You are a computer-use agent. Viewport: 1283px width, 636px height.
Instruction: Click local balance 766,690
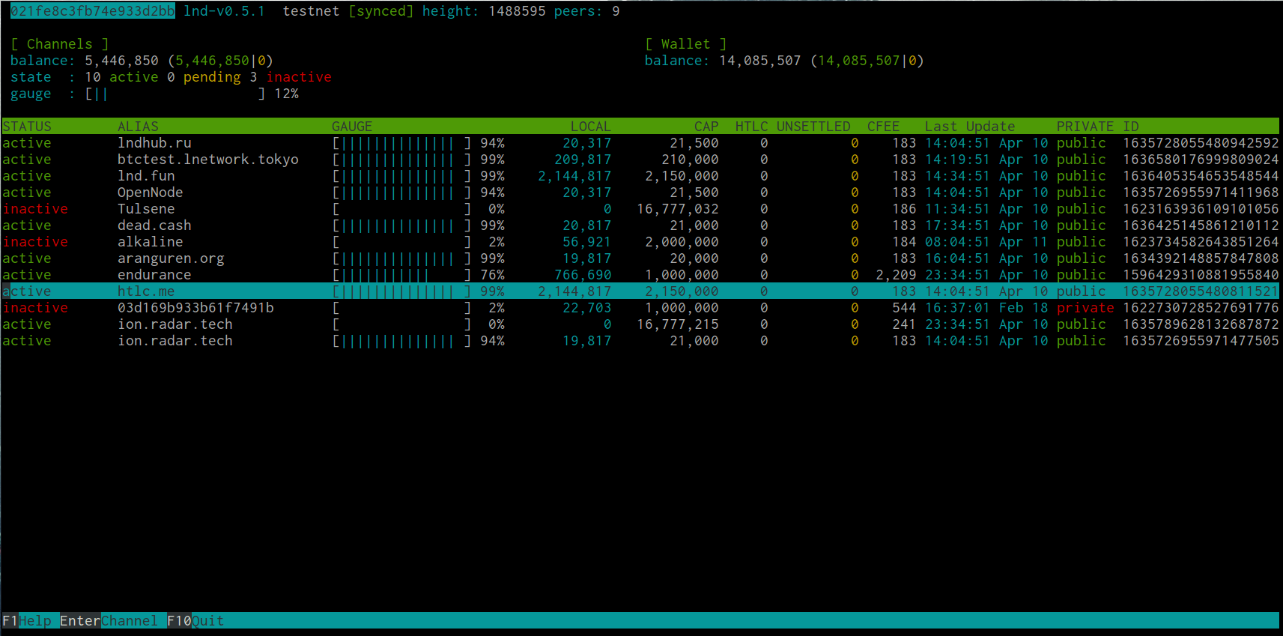[583, 275]
